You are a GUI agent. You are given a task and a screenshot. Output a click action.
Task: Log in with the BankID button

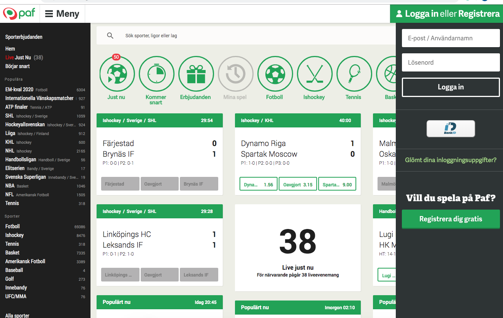[451, 129]
